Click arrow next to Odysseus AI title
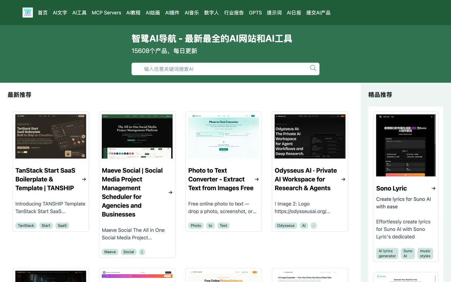The height and width of the screenshot is (282, 451). pyautogui.click(x=343, y=179)
